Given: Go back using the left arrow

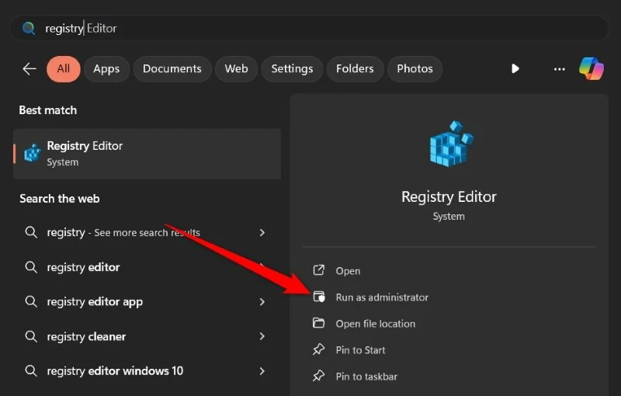Looking at the screenshot, I should [x=29, y=69].
